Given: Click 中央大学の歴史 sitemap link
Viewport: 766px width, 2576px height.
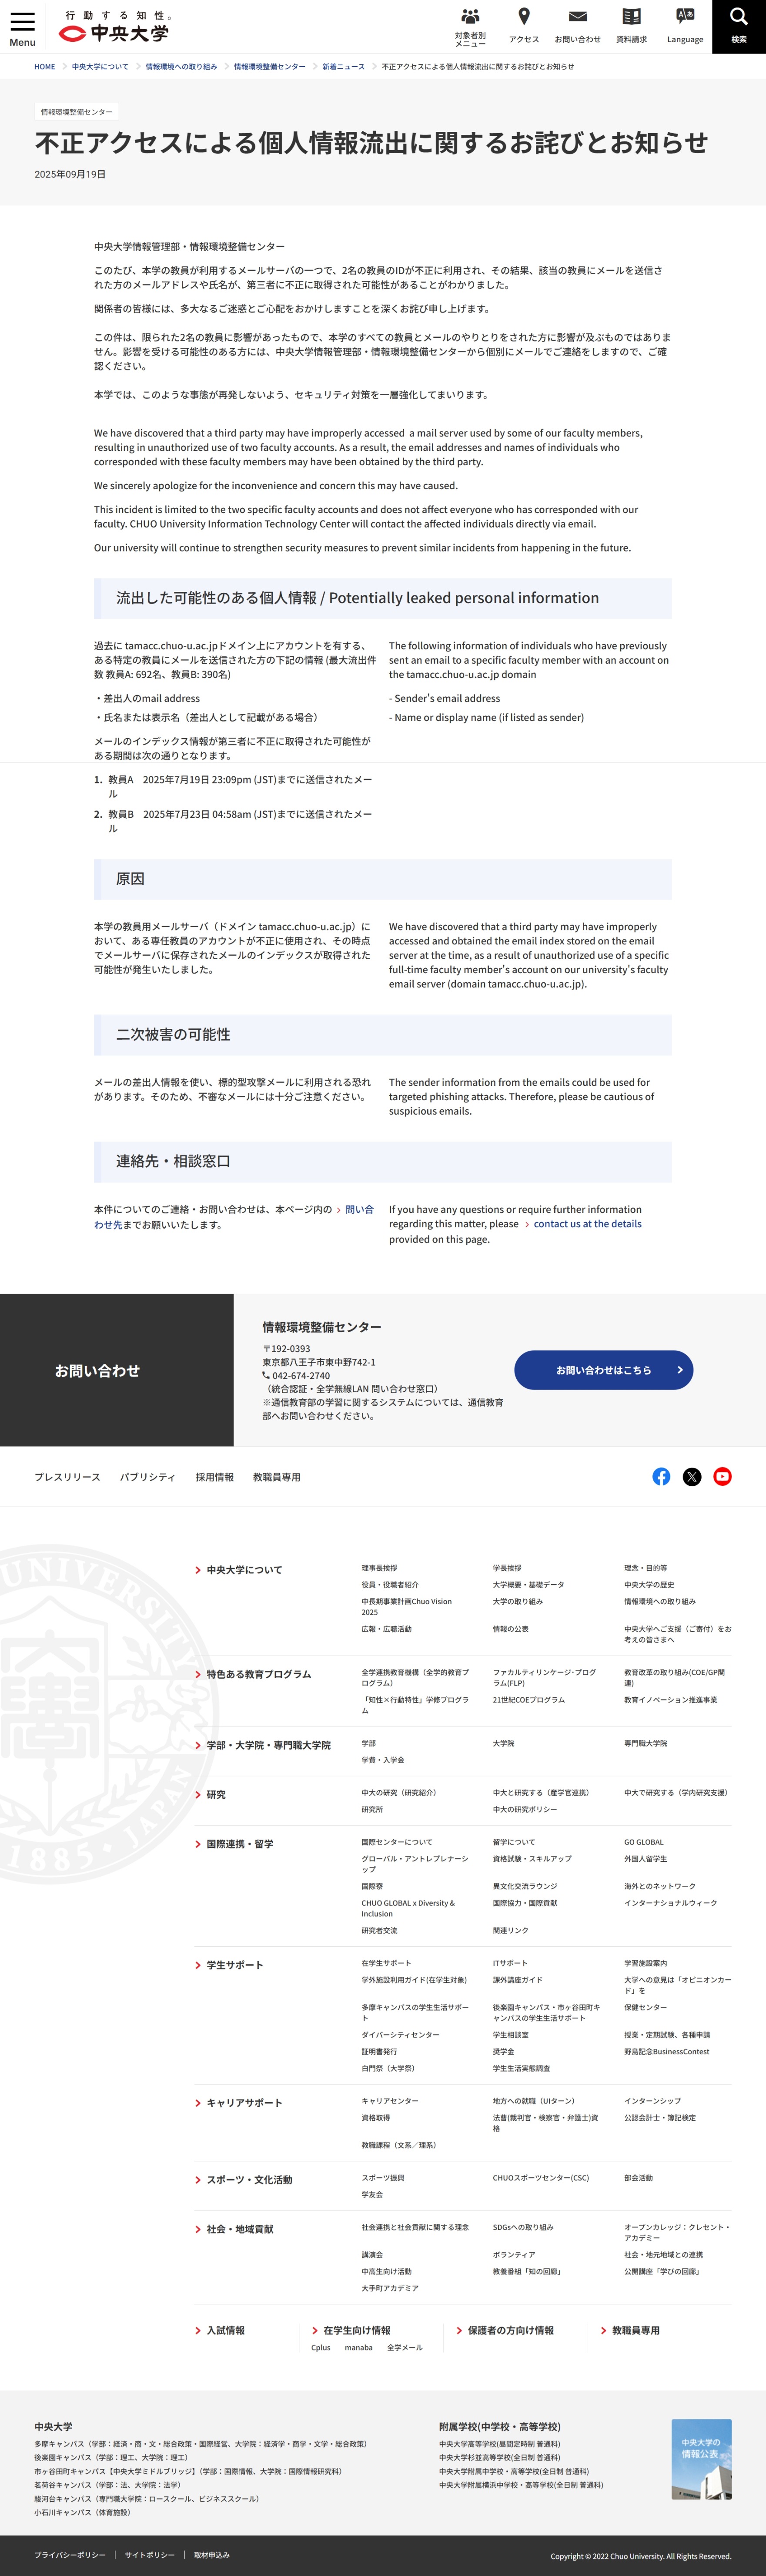Looking at the screenshot, I should pos(649,1585).
